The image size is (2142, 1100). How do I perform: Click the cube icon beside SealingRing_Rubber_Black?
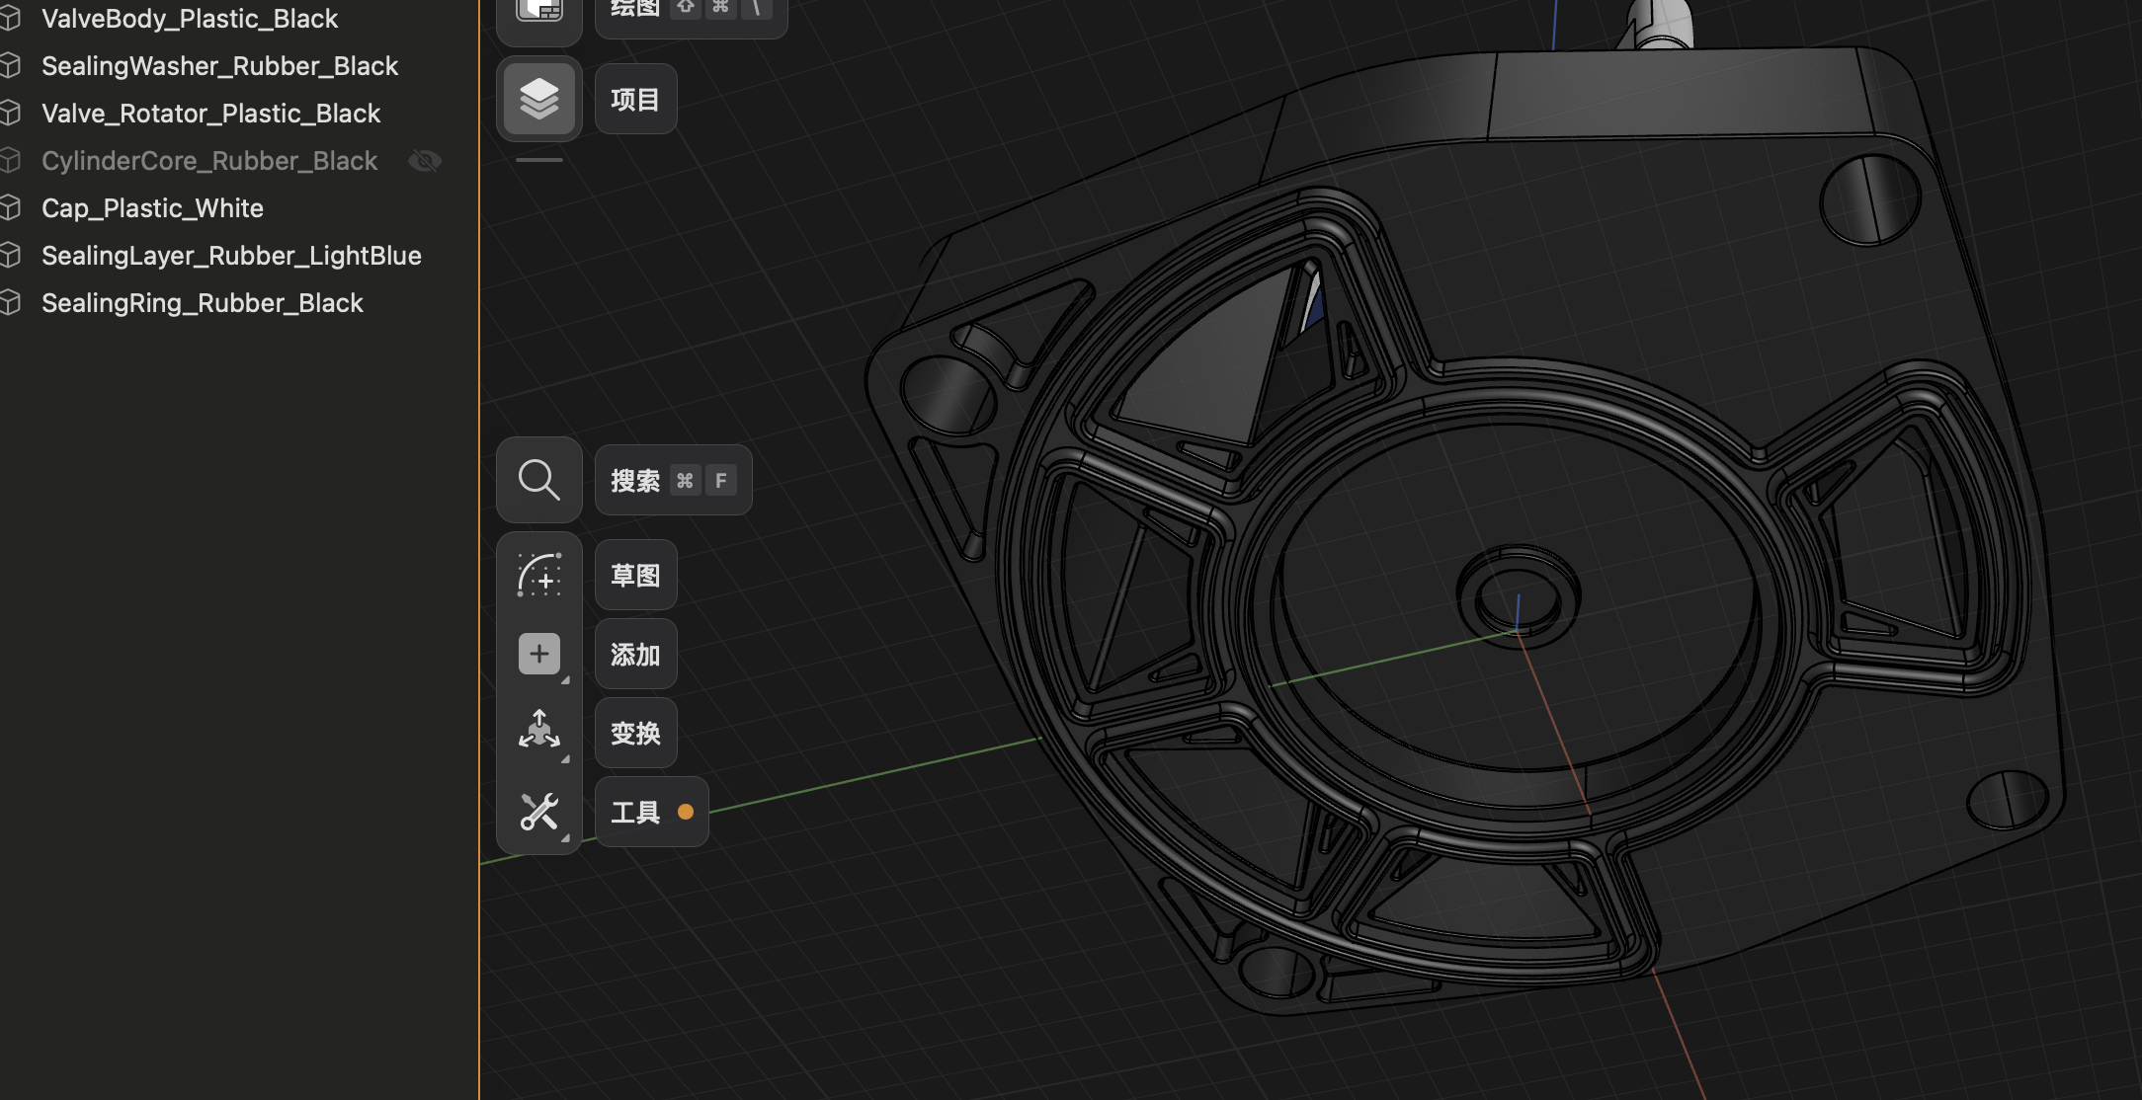[x=11, y=303]
